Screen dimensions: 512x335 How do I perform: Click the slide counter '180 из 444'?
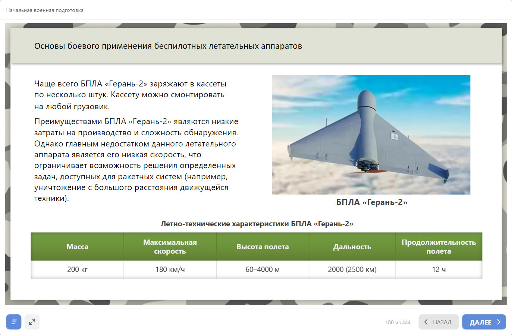click(x=398, y=322)
